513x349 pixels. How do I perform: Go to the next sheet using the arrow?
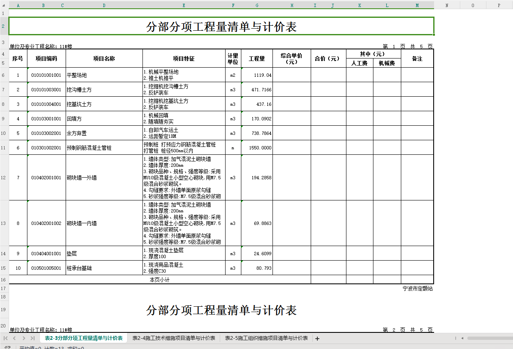pos(24,338)
